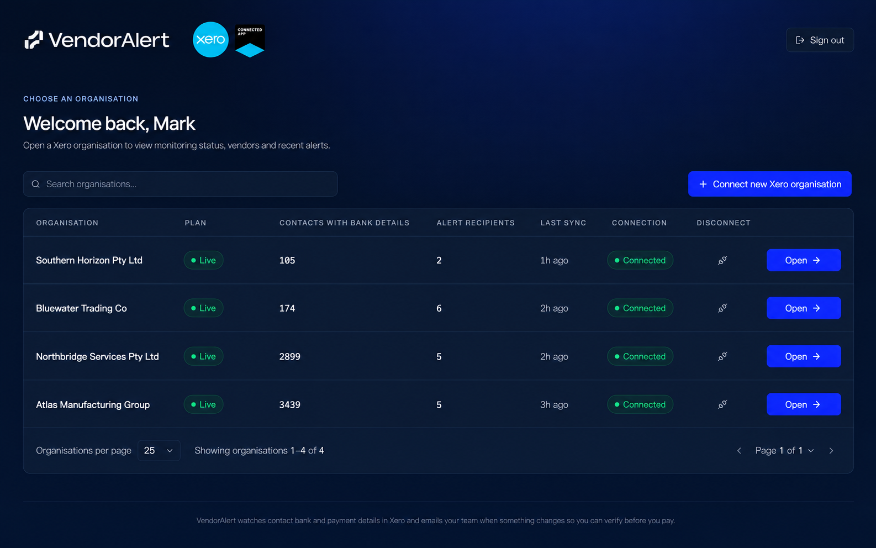Click the Connection column header
The width and height of the screenshot is (876, 548).
639,223
